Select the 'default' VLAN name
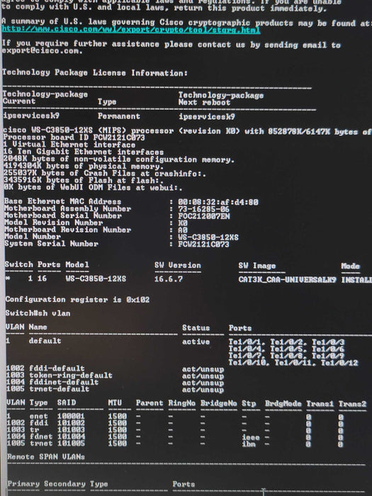 pos(45,341)
